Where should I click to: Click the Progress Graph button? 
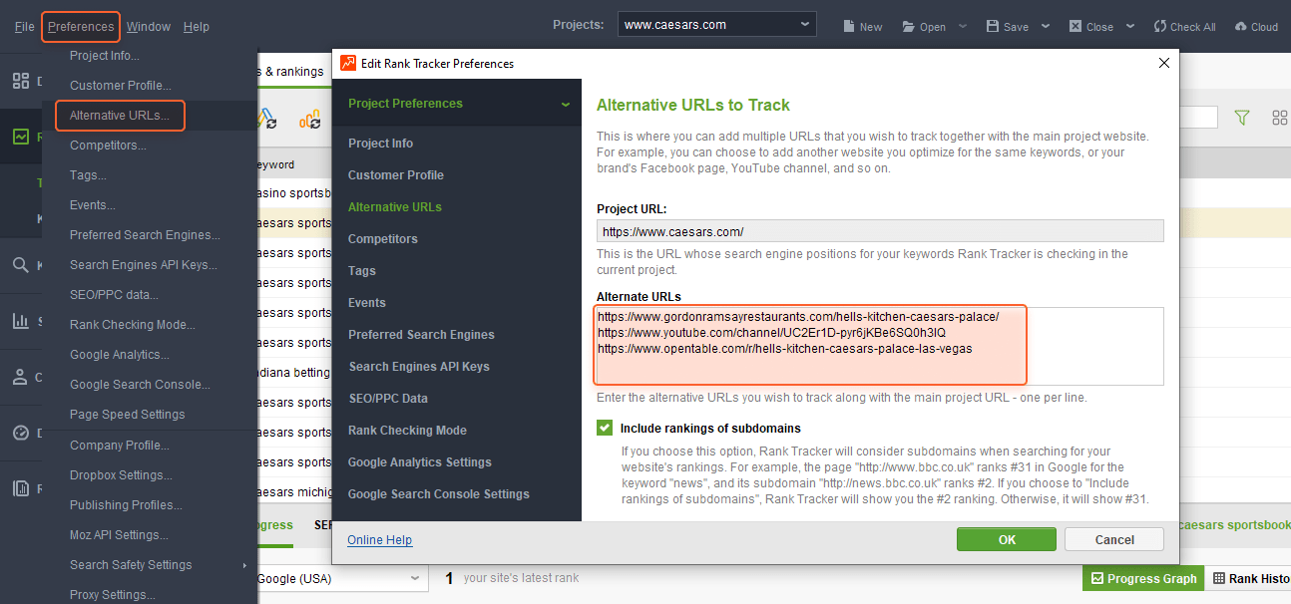point(1143,578)
